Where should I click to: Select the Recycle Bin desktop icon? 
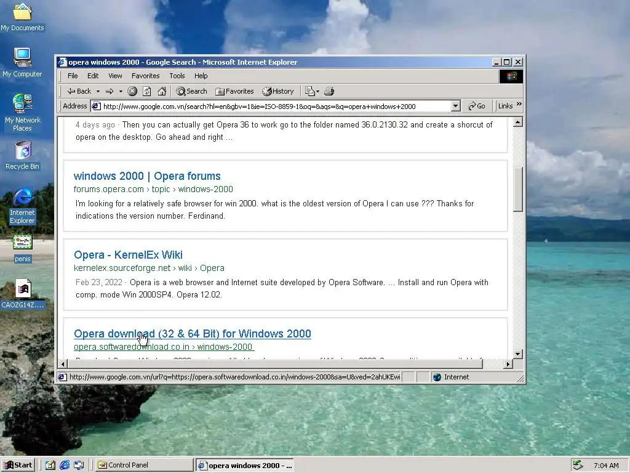[x=23, y=156]
